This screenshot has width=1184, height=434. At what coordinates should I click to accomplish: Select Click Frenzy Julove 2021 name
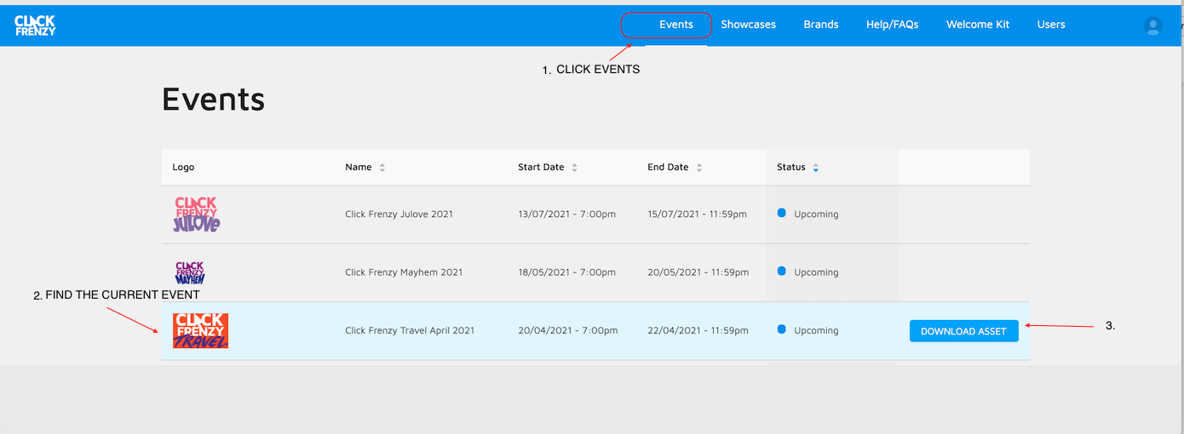(399, 214)
